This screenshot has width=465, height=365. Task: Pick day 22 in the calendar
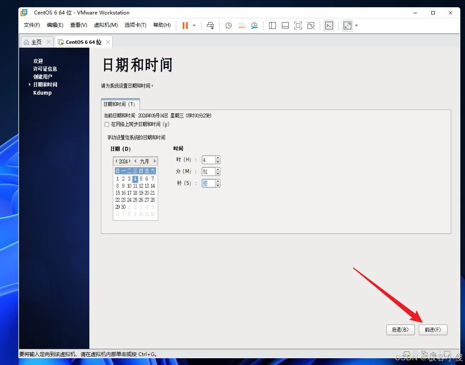click(x=118, y=200)
